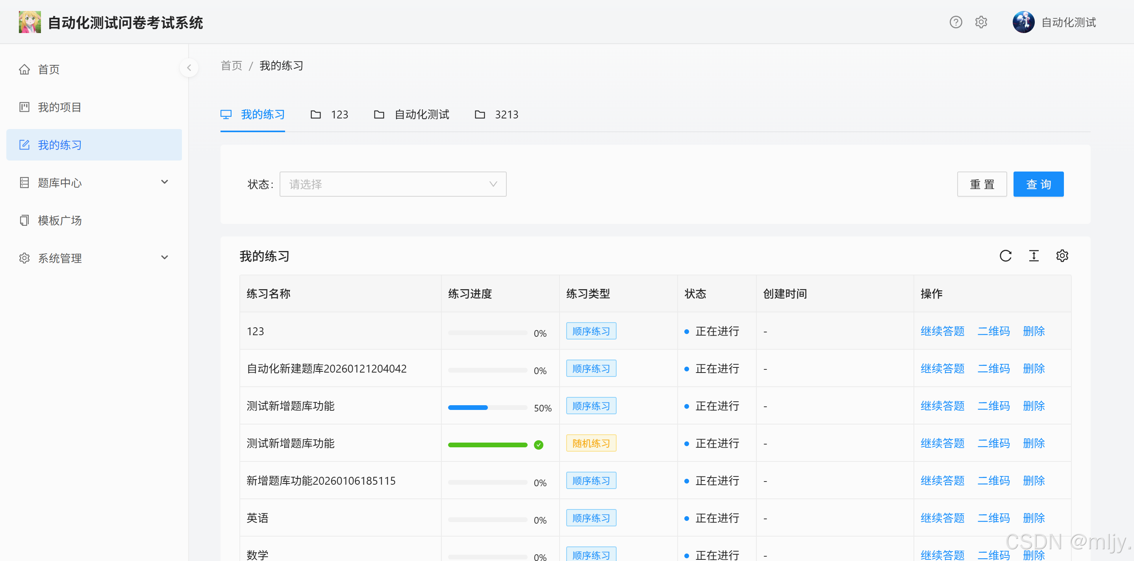Click the table refresh icon

pos(1006,256)
